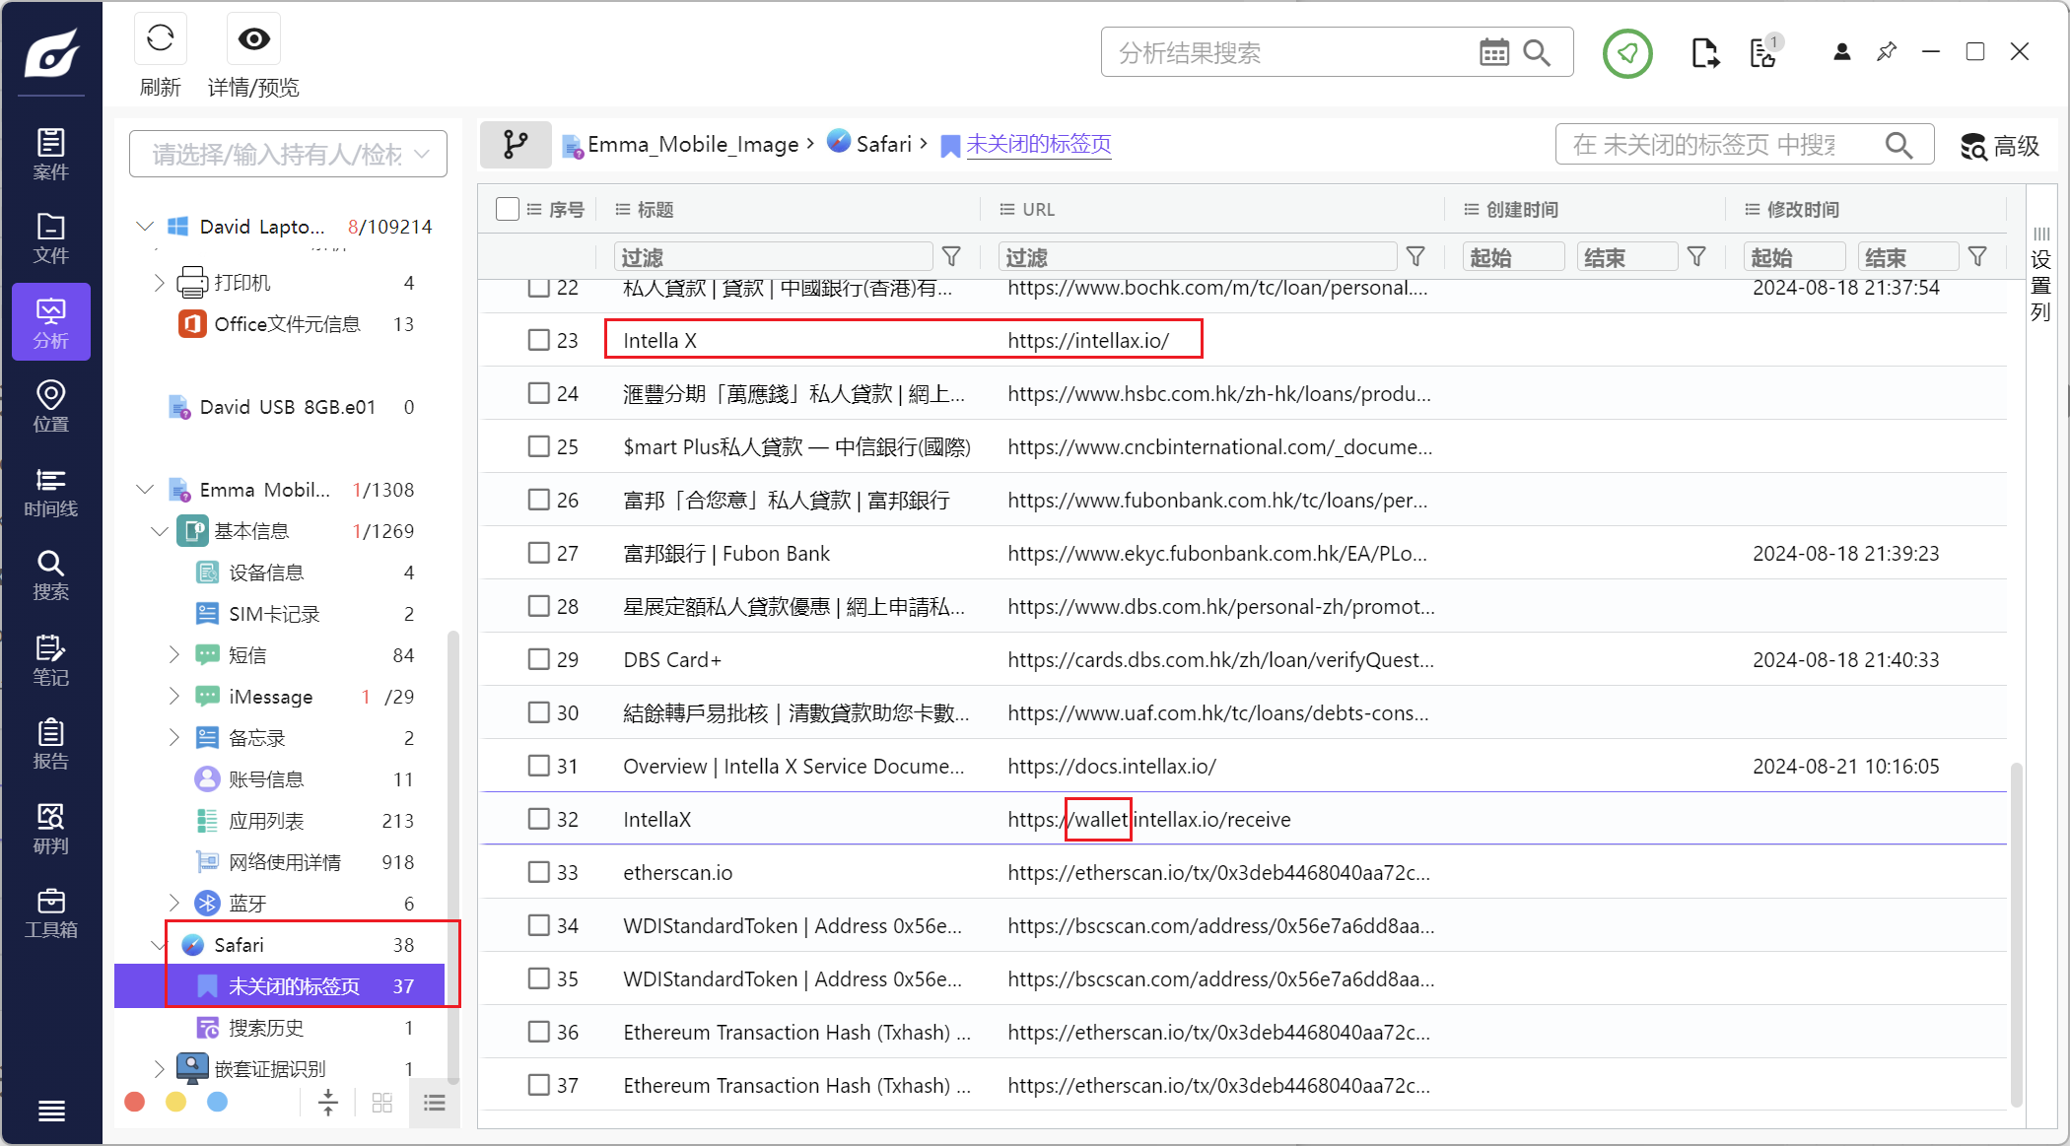
Task: Collapse the David Laptop tree node
Action: pyautogui.click(x=145, y=227)
